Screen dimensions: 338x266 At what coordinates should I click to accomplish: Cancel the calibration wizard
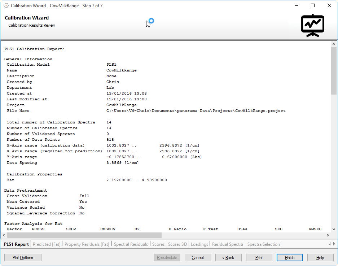pyautogui.click(x=198, y=258)
